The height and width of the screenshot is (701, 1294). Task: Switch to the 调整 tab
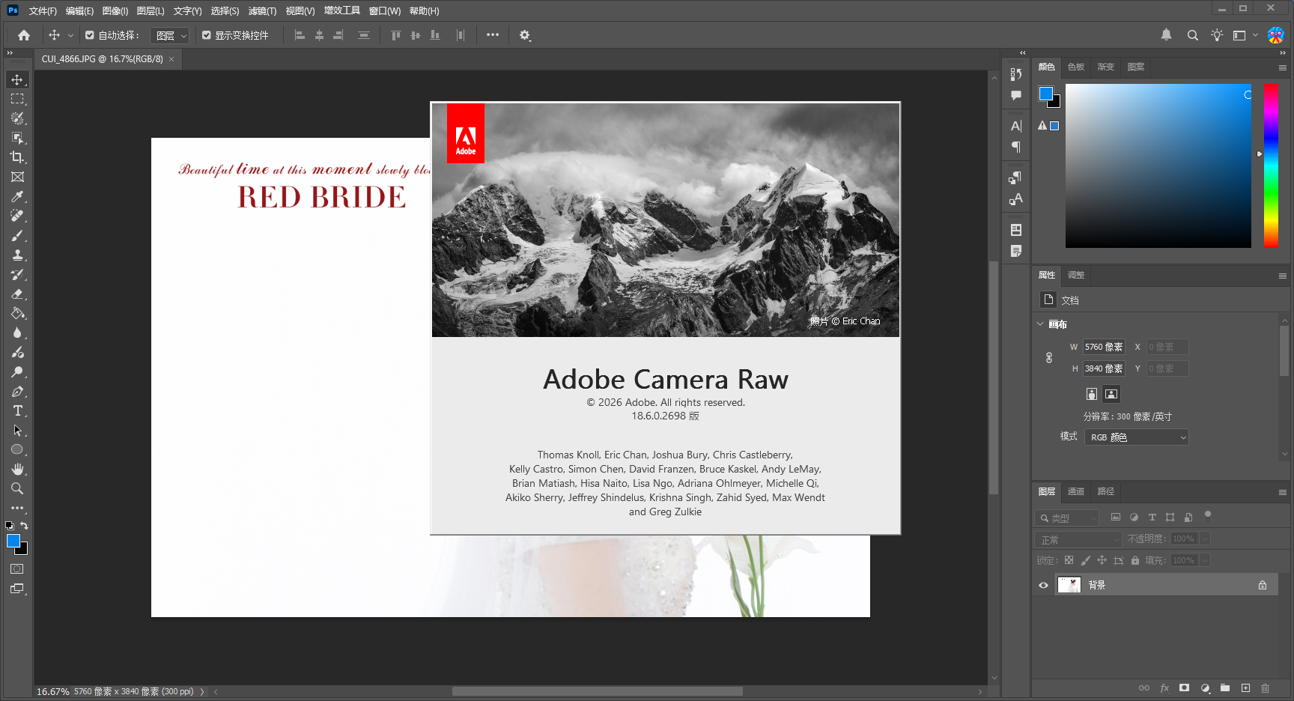(1076, 275)
